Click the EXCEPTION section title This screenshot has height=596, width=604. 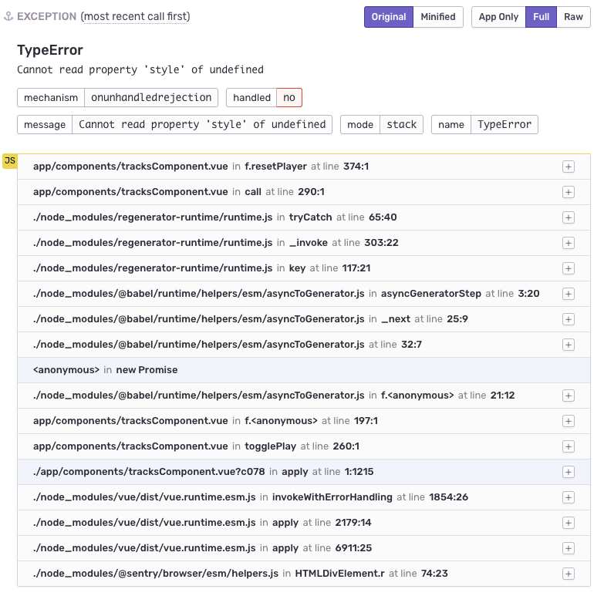click(x=46, y=16)
